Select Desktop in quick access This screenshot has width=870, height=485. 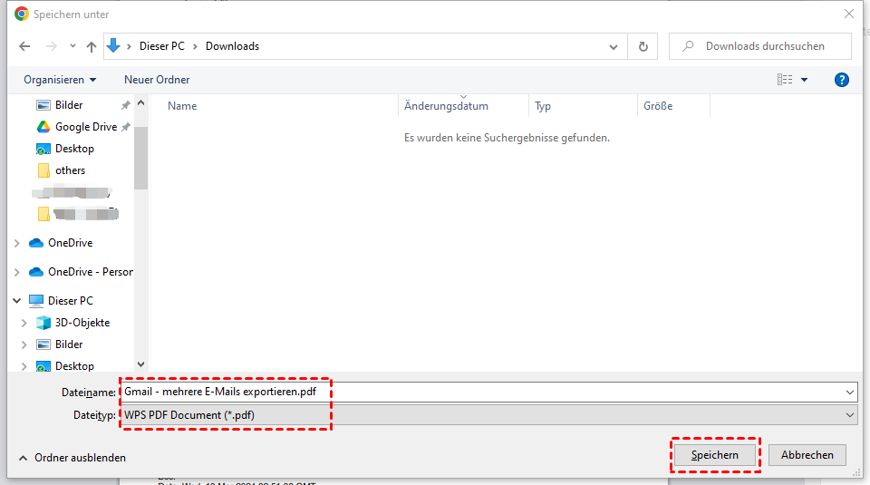click(74, 149)
